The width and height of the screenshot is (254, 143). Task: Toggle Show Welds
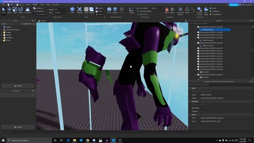point(142,8)
